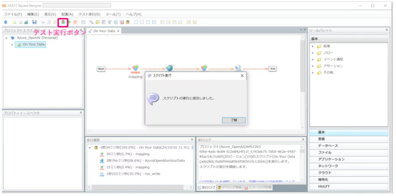Close the プロパティインスペクタ panel
Viewport: 396px width, 196px height.
tap(81, 113)
